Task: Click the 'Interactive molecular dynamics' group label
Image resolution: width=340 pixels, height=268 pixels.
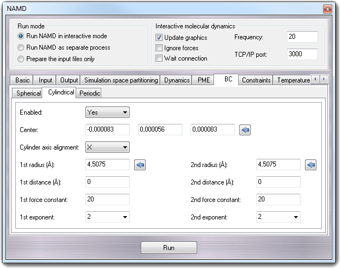Action: click(x=195, y=26)
